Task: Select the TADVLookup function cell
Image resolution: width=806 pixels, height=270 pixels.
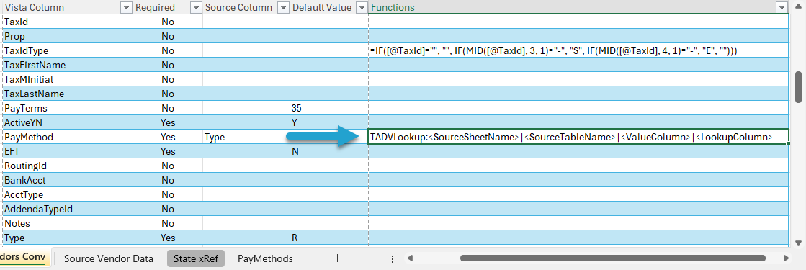Action: pyautogui.click(x=578, y=137)
